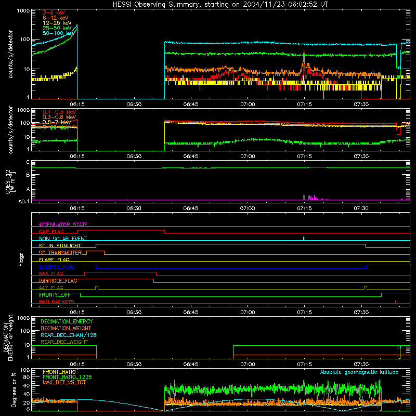Click the REAR_DEC_CHAN/128 legend label

[x=69, y=335]
